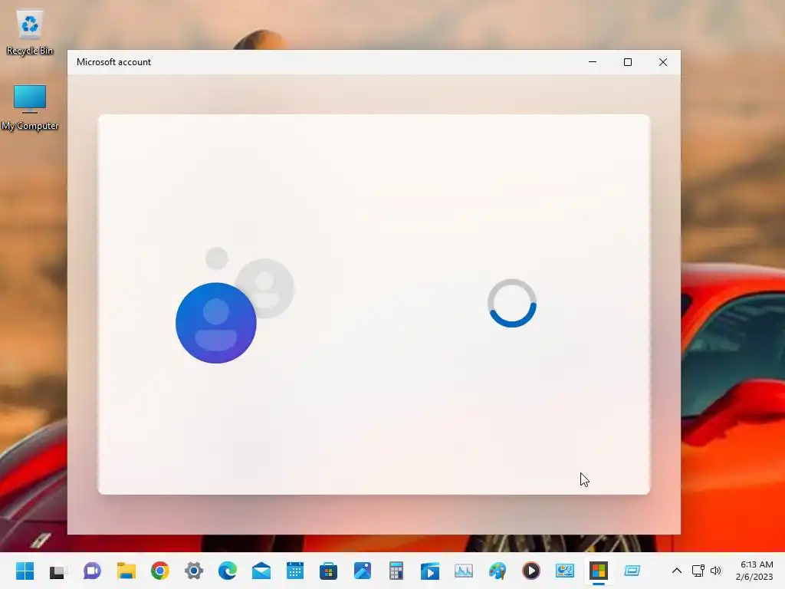Open the Control Panel icon on the taskbar

[x=565, y=571]
